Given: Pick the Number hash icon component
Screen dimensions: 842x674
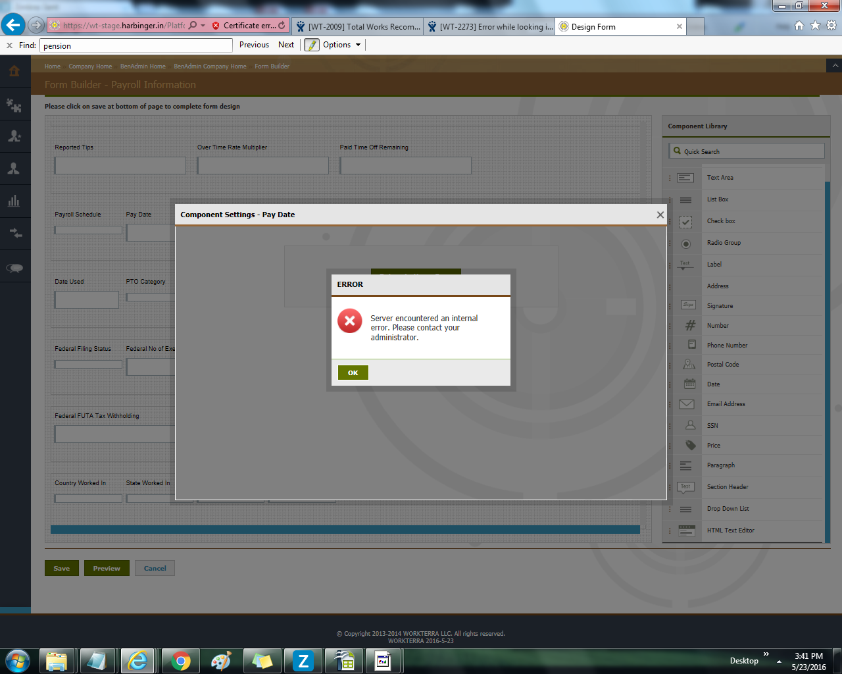Looking at the screenshot, I should pyautogui.click(x=689, y=325).
